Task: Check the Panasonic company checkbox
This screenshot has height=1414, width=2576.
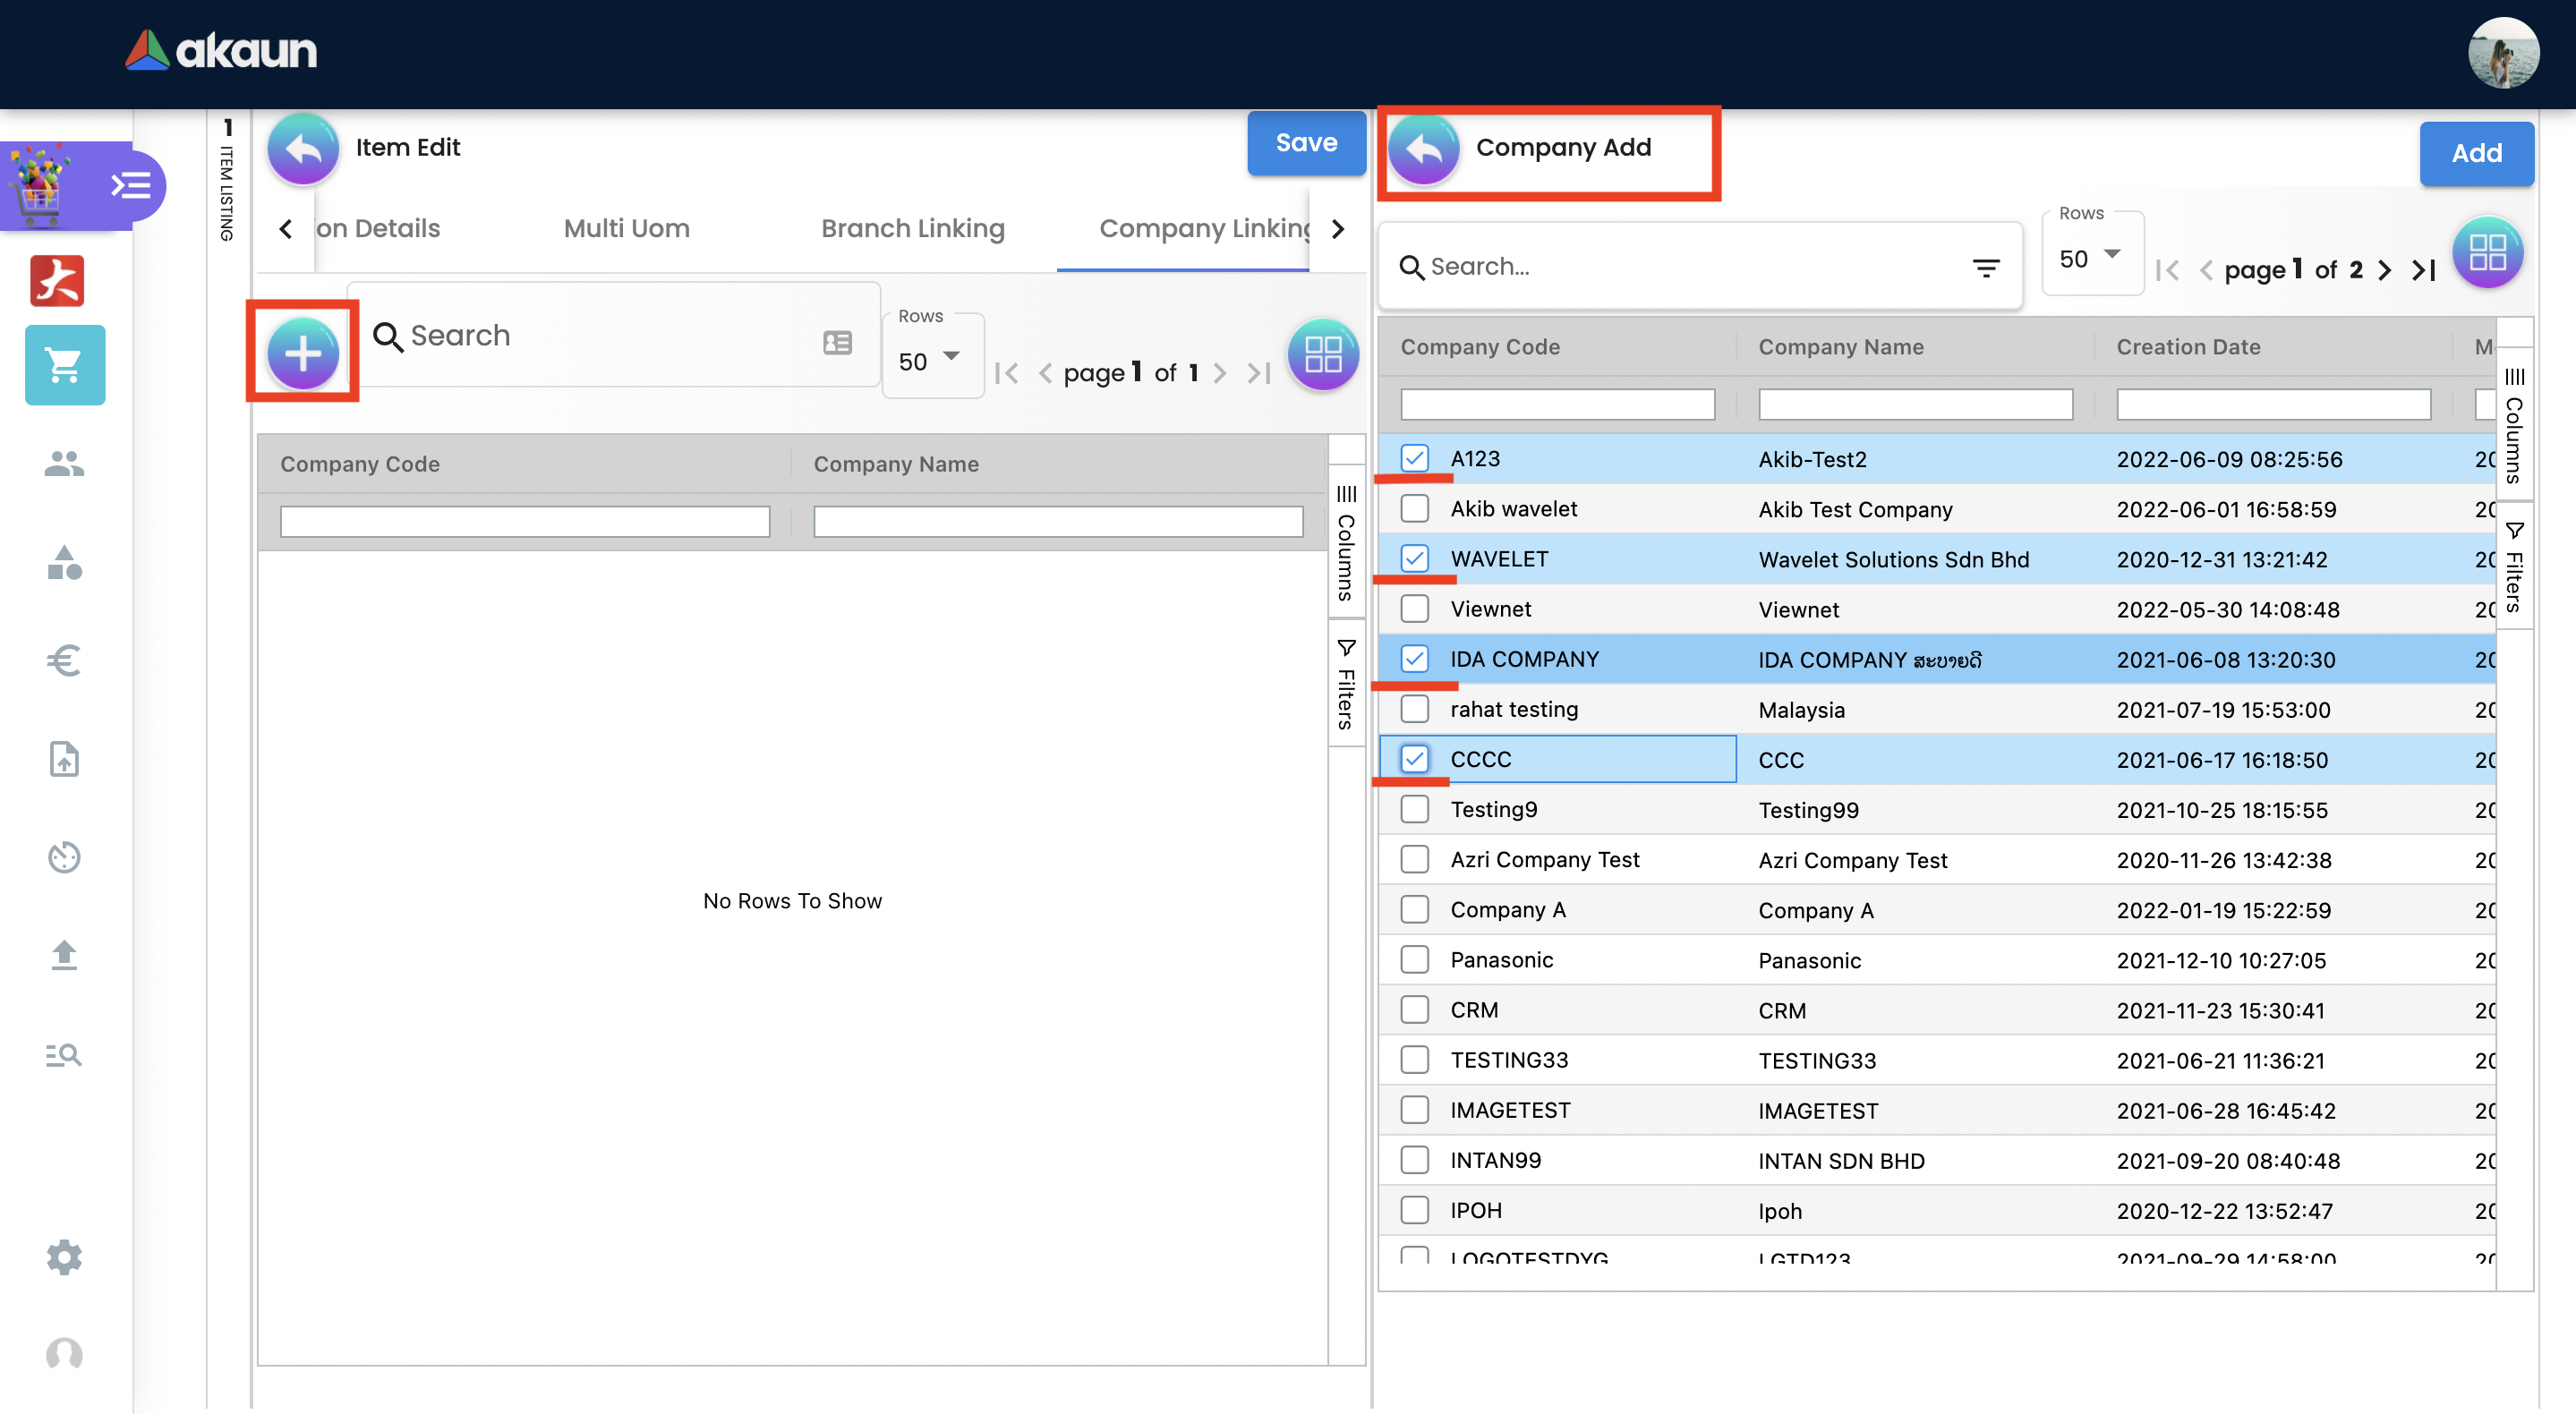Action: click(1414, 960)
